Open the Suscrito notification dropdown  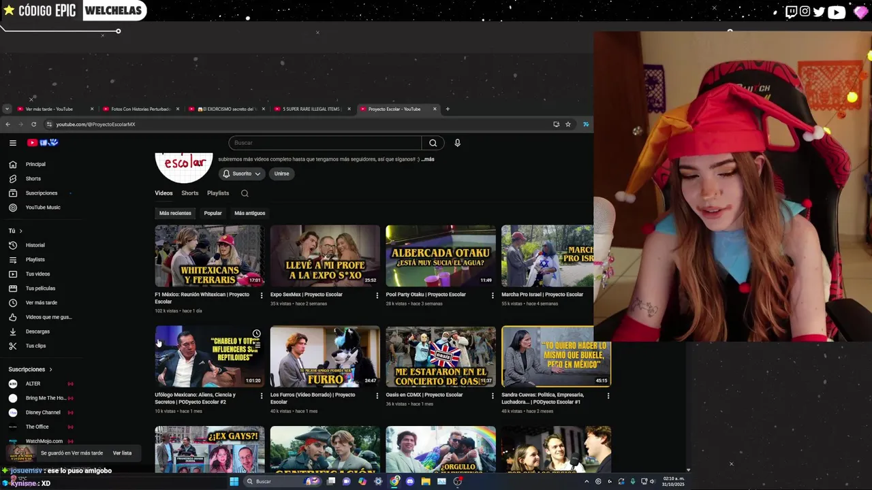[243, 174]
